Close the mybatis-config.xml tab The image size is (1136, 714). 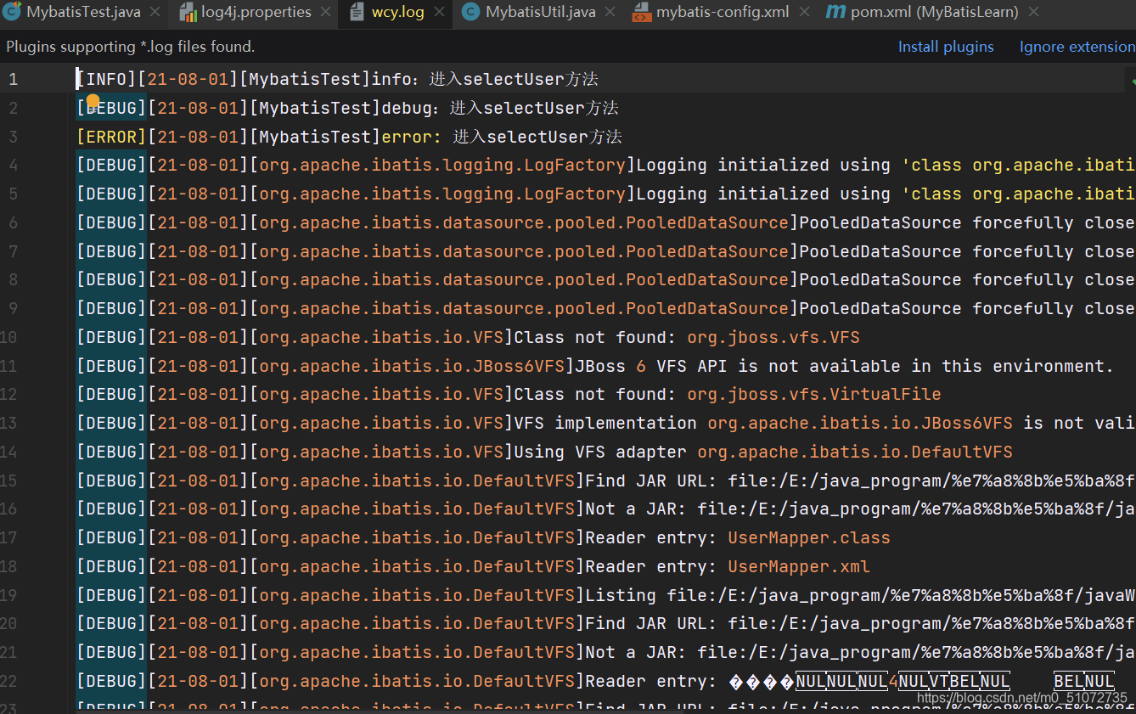[x=803, y=13]
